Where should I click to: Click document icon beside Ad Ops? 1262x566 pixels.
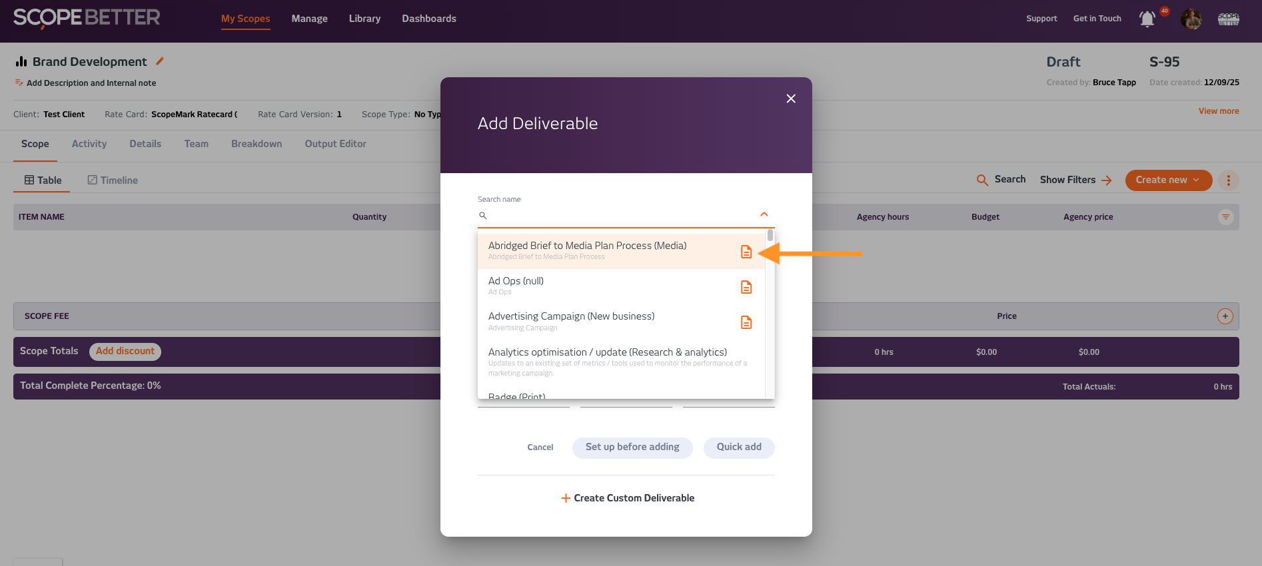pos(746,287)
